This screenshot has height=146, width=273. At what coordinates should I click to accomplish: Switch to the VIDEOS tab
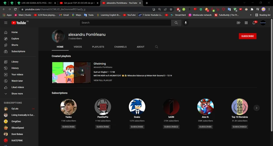tap(78, 47)
